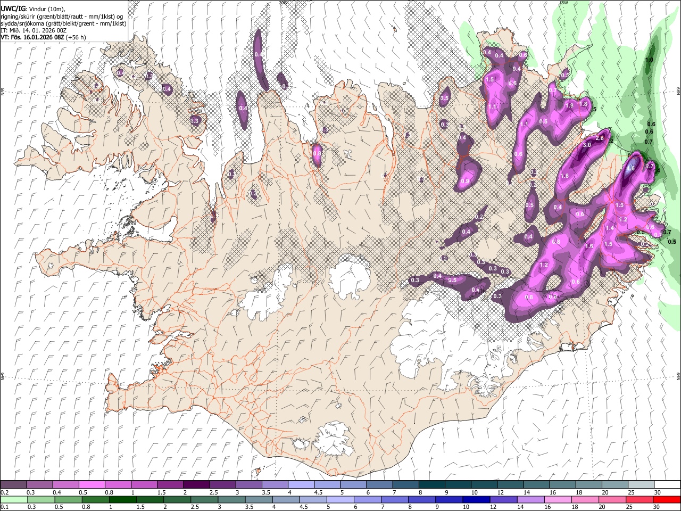
Task: Select the darkest purple 2–2.5 swatch in upper legend
Action: pyautogui.click(x=196, y=485)
